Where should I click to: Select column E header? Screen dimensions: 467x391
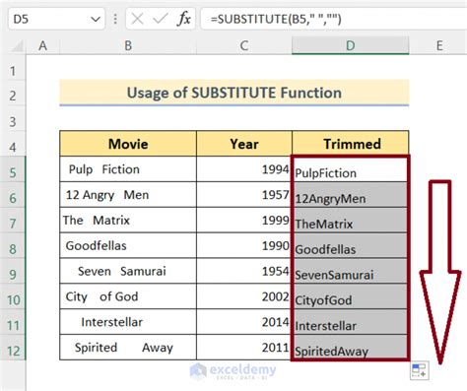[439, 46]
